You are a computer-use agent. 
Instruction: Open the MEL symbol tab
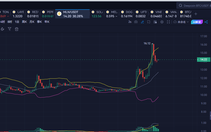pos(112,14)
